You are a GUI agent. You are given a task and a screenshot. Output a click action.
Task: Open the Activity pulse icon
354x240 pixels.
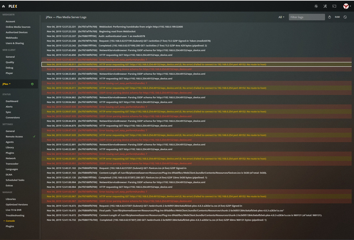316,6
